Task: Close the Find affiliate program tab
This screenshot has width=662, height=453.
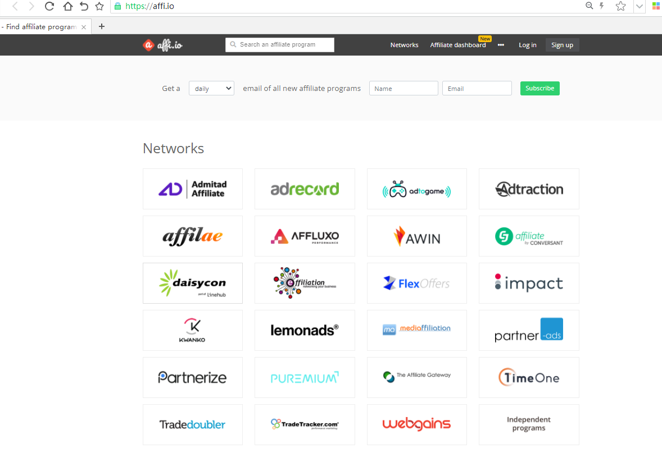Action: click(x=84, y=27)
